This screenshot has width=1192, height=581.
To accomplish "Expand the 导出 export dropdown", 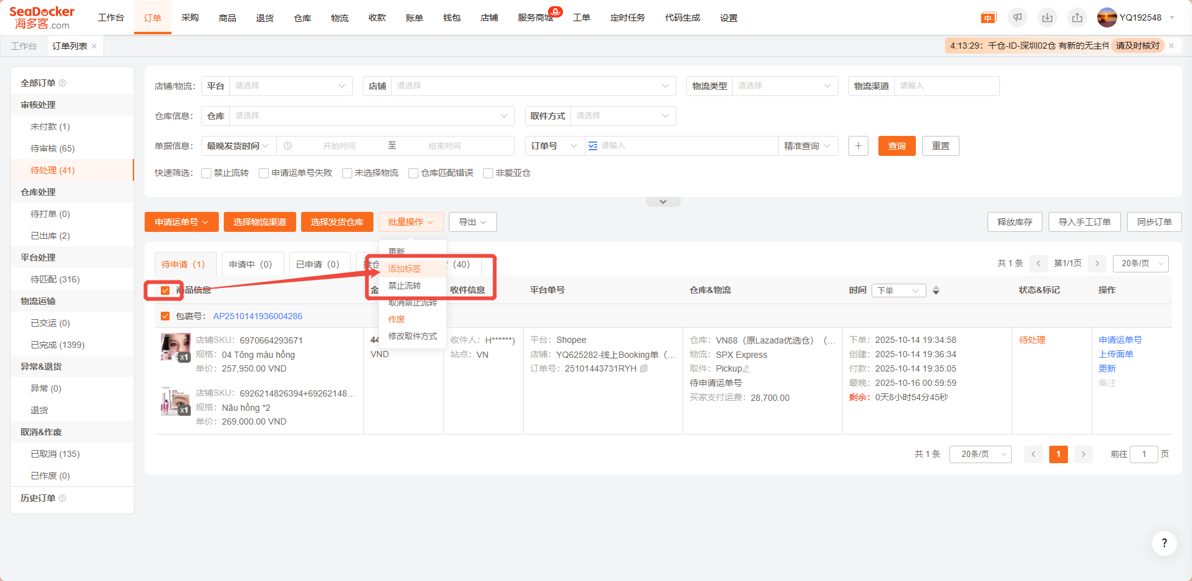I will coord(473,222).
